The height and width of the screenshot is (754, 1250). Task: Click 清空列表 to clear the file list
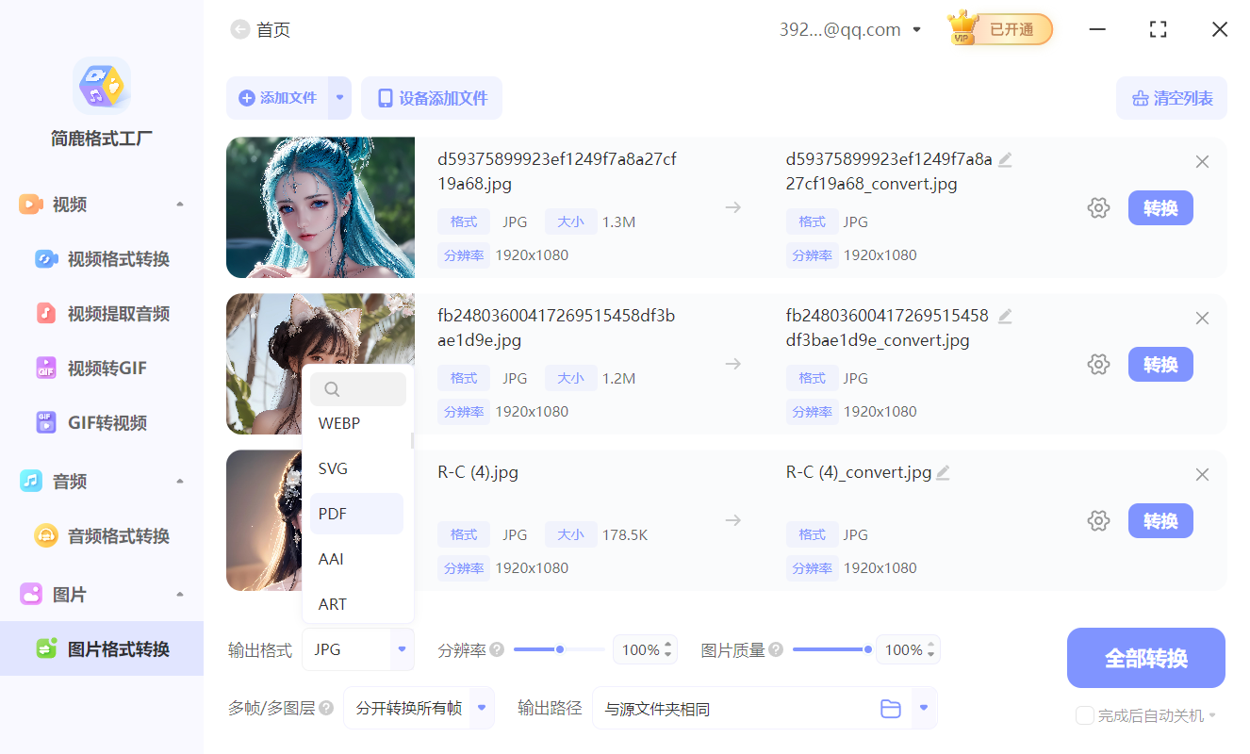coord(1172,98)
